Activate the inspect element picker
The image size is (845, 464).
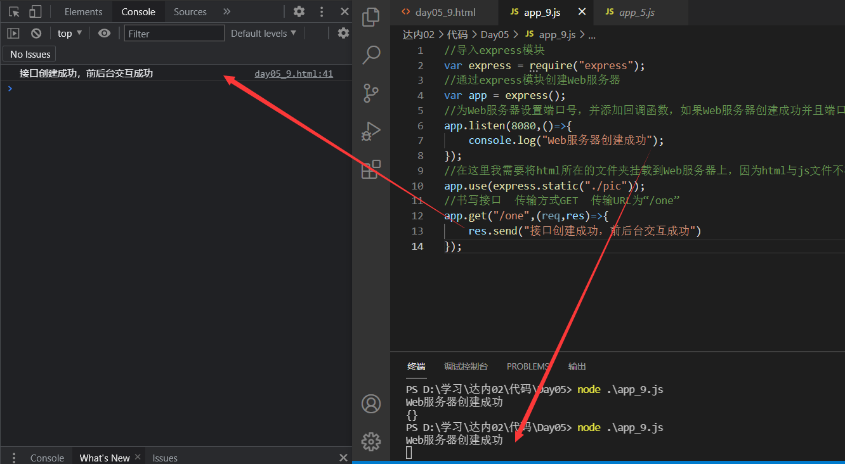click(14, 11)
